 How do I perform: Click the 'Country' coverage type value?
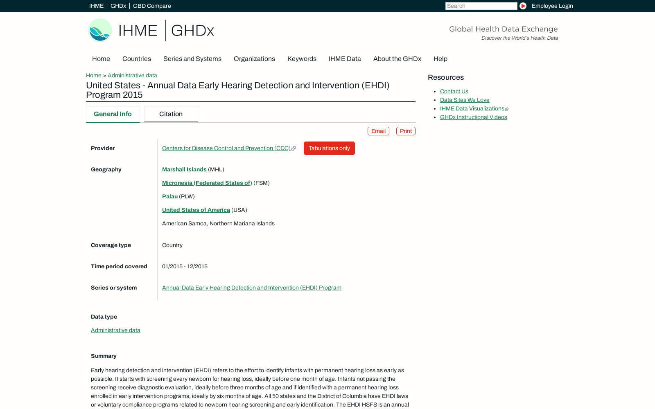pos(172,245)
